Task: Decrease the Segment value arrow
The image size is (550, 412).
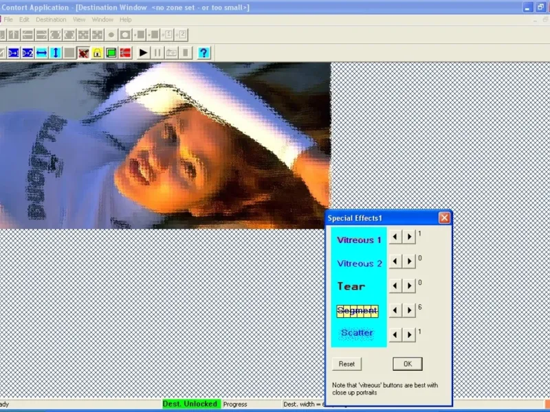Action: (x=394, y=310)
